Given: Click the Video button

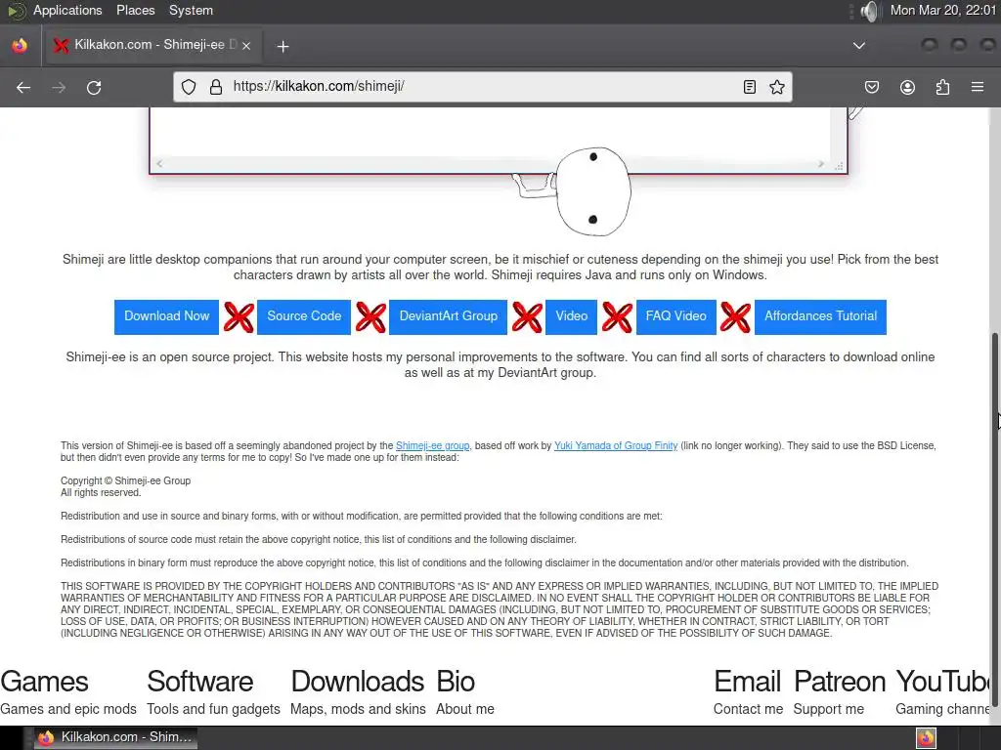Looking at the screenshot, I should (571, 316).
